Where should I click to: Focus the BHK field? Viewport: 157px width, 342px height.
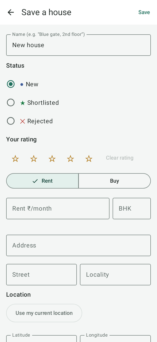132,209
